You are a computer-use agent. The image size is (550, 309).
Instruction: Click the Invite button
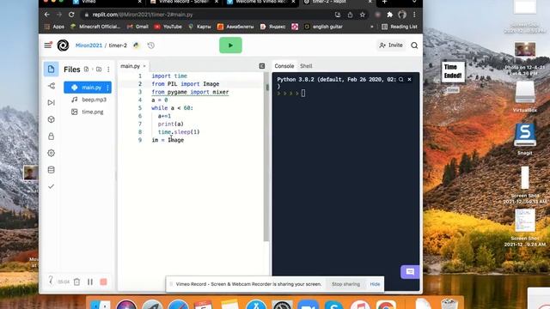point(391,45)
